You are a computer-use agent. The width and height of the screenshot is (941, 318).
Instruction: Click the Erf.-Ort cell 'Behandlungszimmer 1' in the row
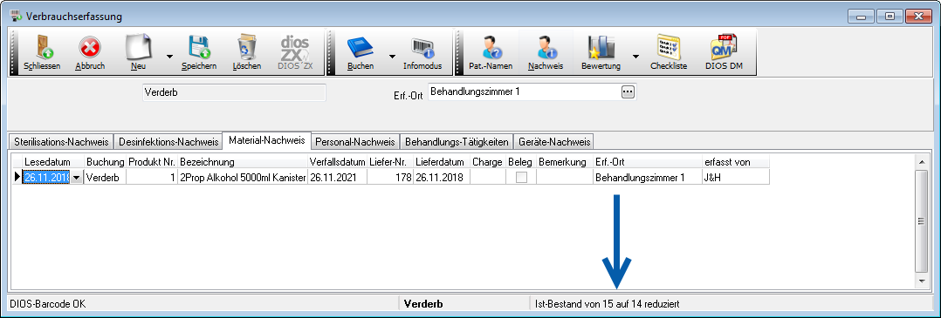click(x=647, y=177)
